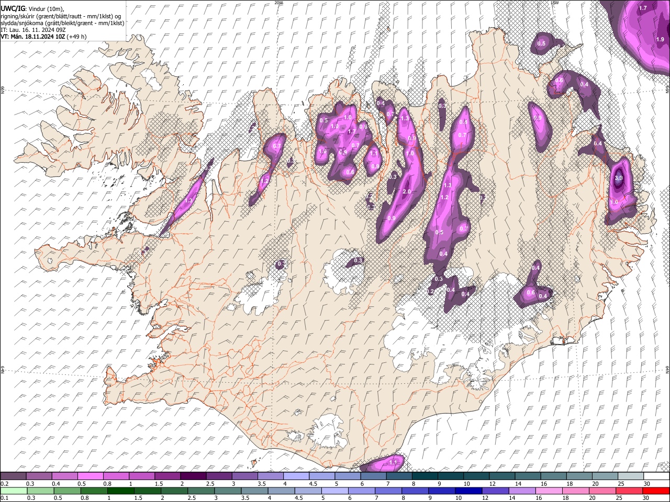Pick the dark purple 2–2.5 swatch, upper legend row
This screenshot has width=670, height=502.
click(193, 476)
